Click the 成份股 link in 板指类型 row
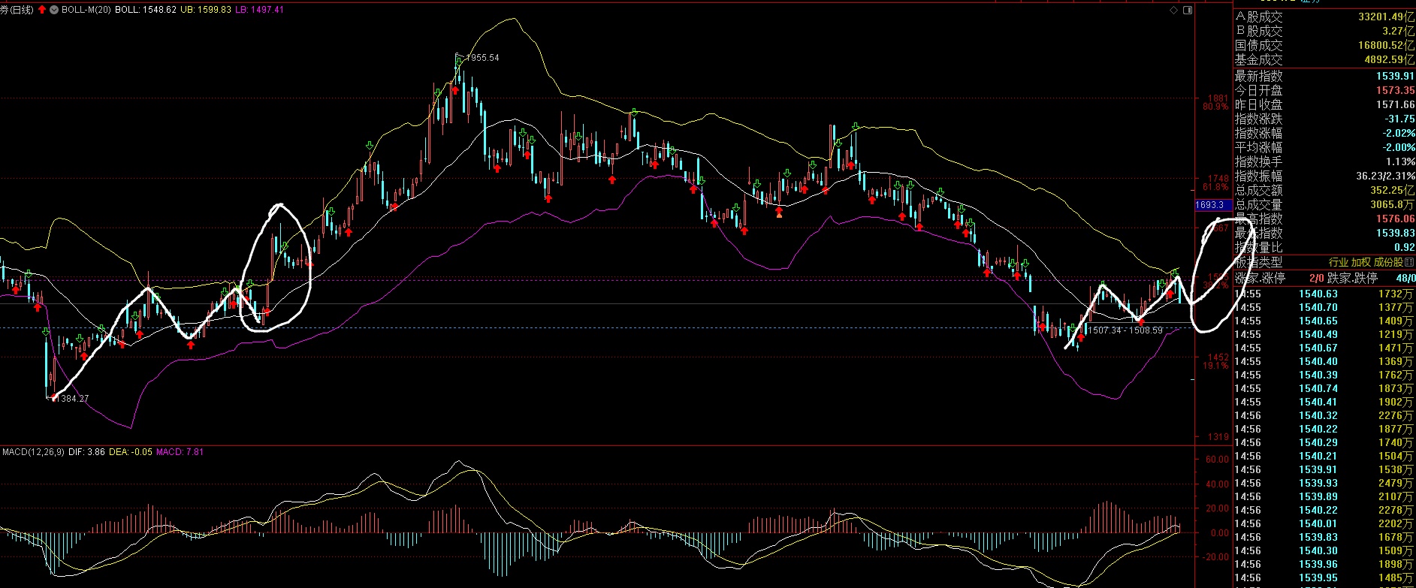Screen dimensions: 1416x588 click(x=1388, y=262)
